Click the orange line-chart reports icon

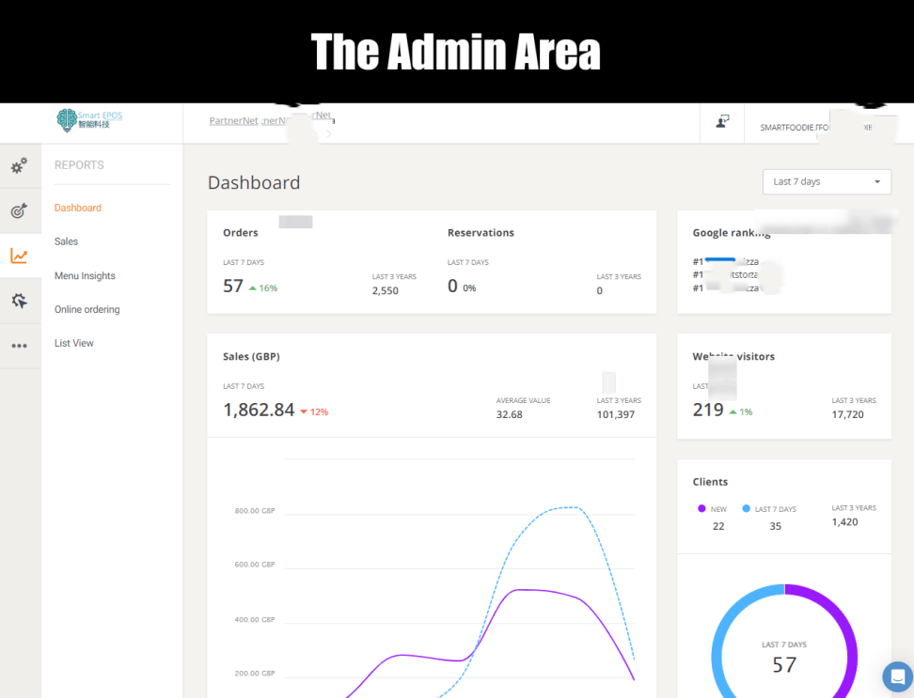click(x=20, y=256)
